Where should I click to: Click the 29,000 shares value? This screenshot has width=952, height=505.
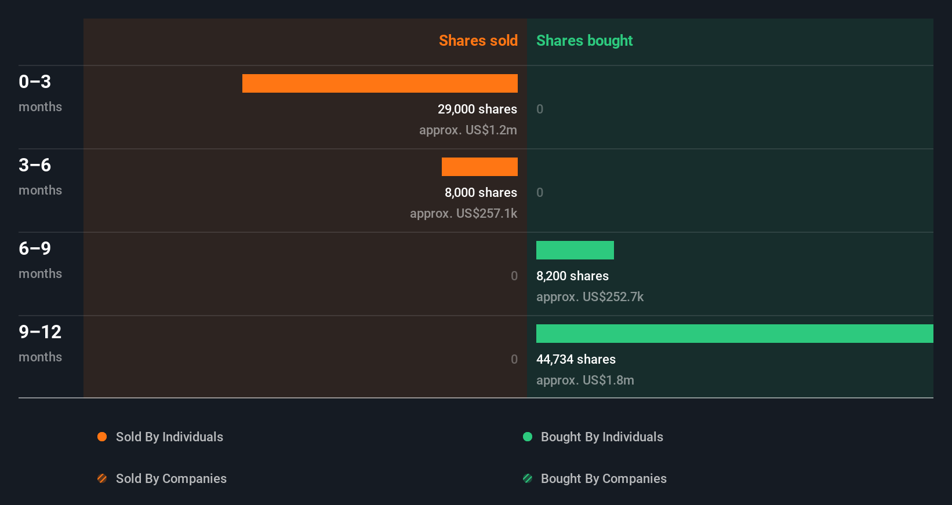click(x=477, y=109)
